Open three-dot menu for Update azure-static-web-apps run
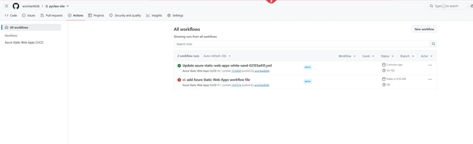 [x=430, y=65]
